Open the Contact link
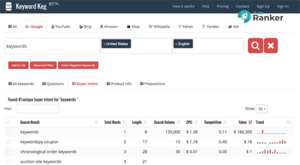This screenshot has height=165, width=300. click(x=242, y=6)
